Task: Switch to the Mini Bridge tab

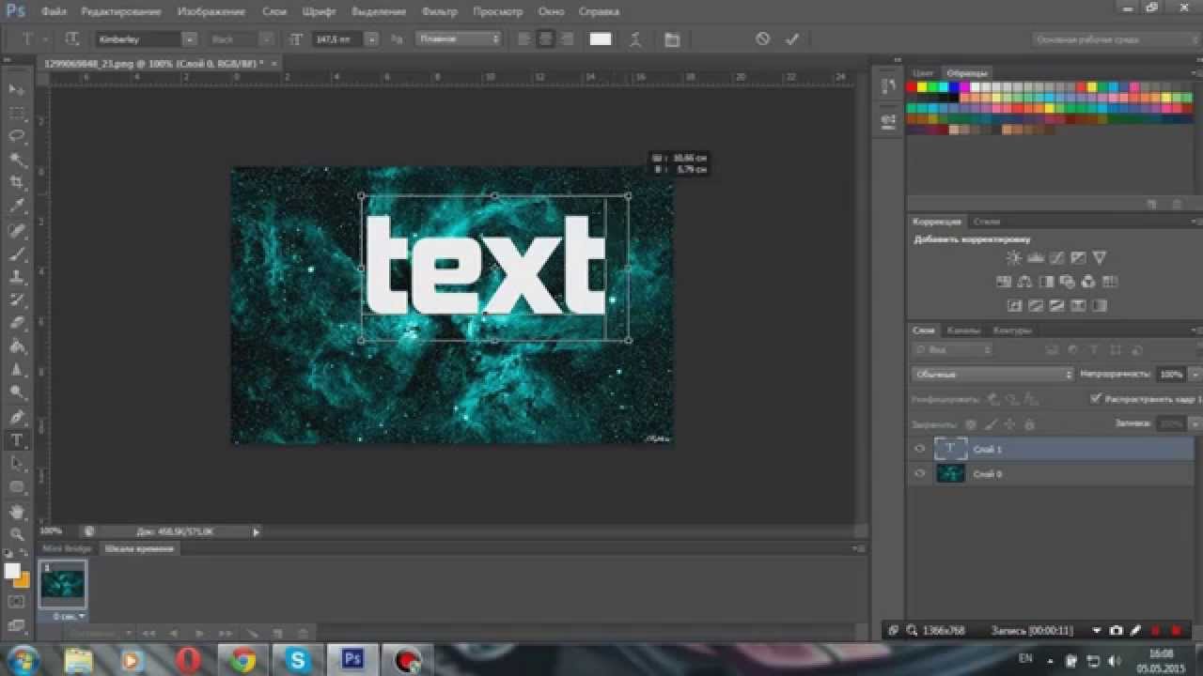Action: click(x=68, y=548)
